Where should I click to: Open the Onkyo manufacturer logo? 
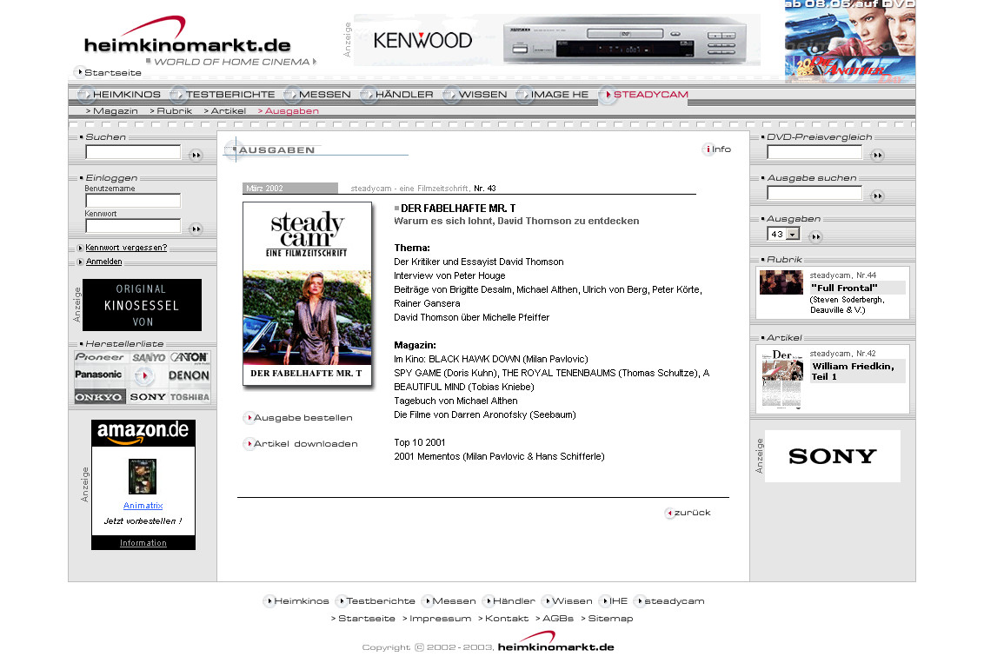pos(99,397)
